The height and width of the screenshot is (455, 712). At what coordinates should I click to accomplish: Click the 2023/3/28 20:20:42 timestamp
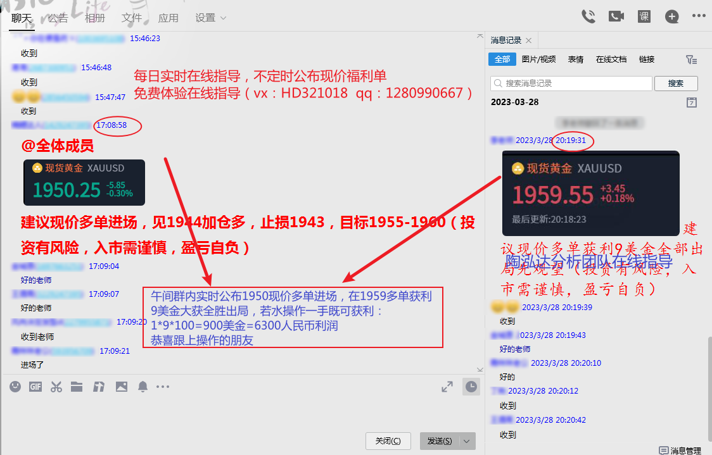click(x=551, y=420)
